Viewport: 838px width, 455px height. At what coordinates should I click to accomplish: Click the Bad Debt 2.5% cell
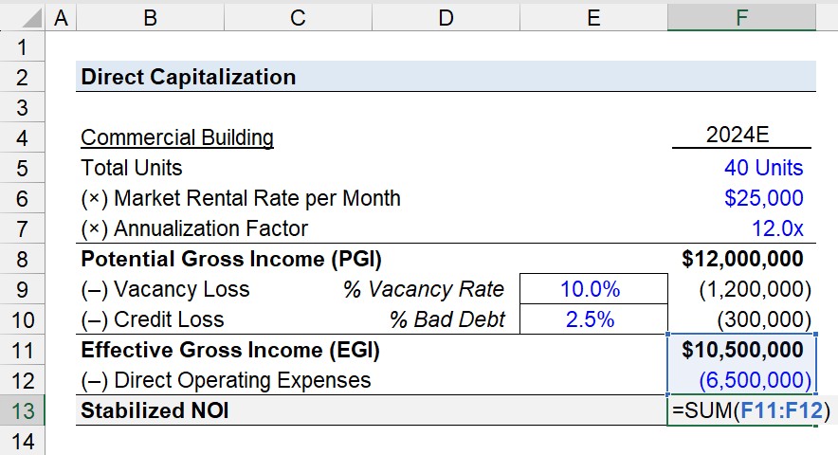point(593,319)
